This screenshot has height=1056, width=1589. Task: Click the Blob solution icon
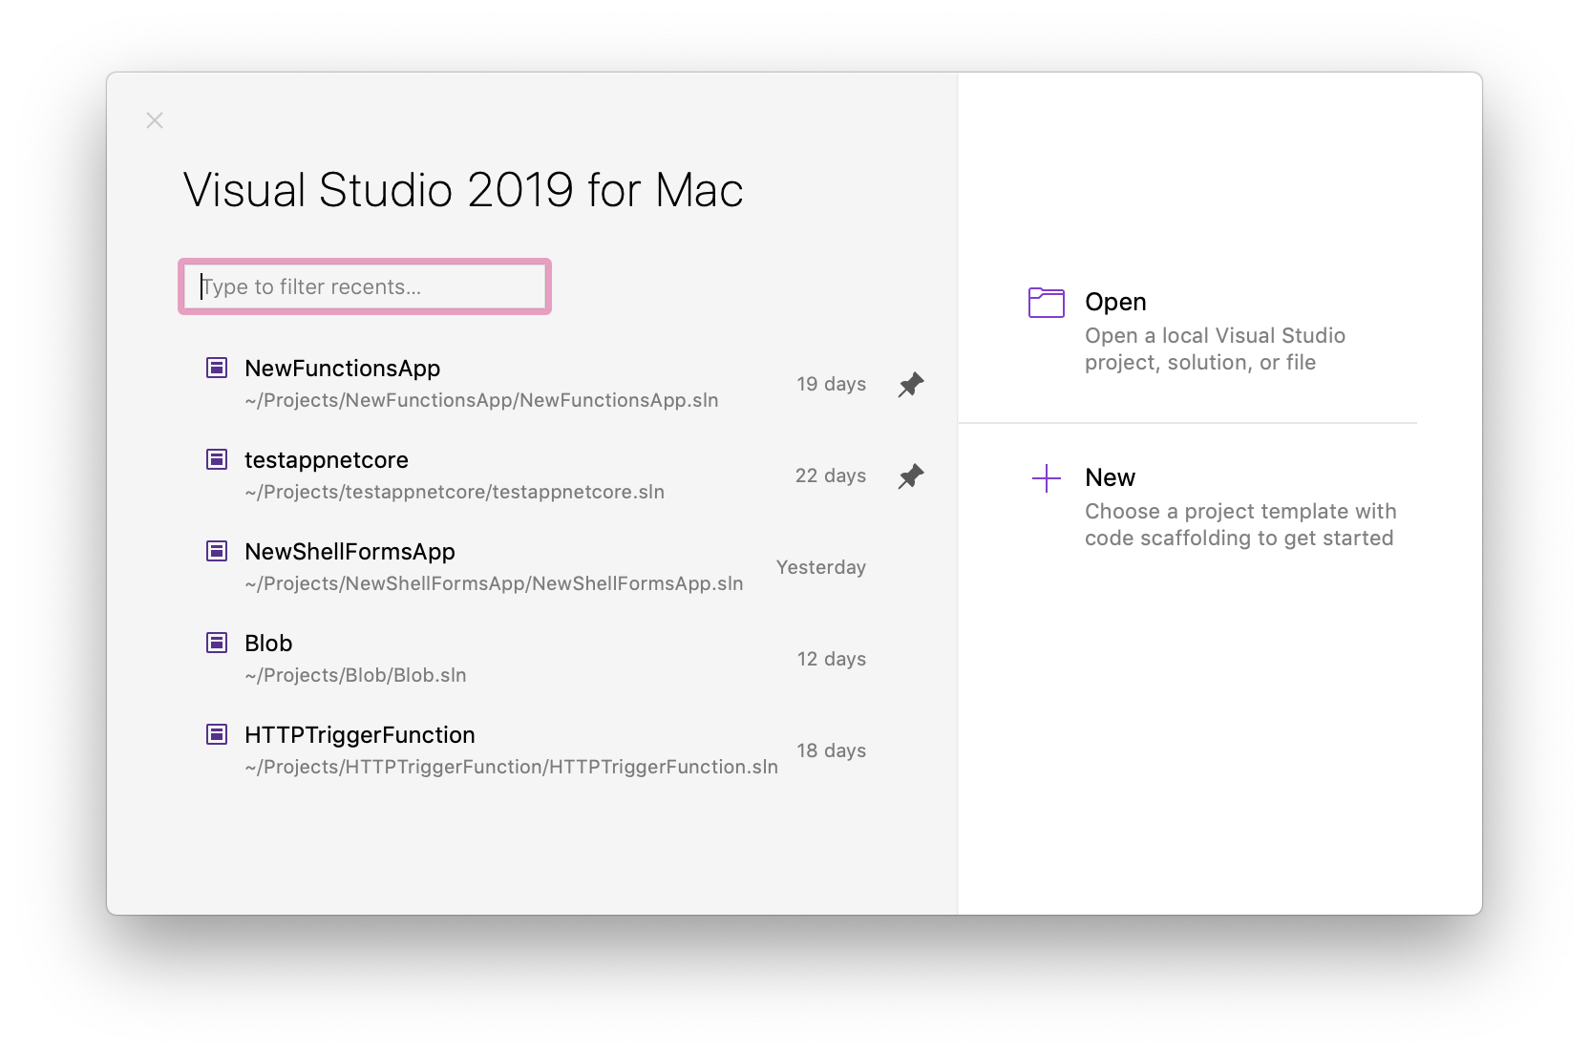(217, 643)
